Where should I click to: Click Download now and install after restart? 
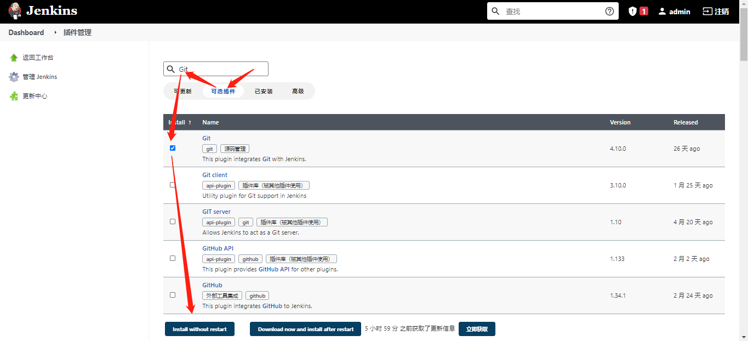point(305,329)
